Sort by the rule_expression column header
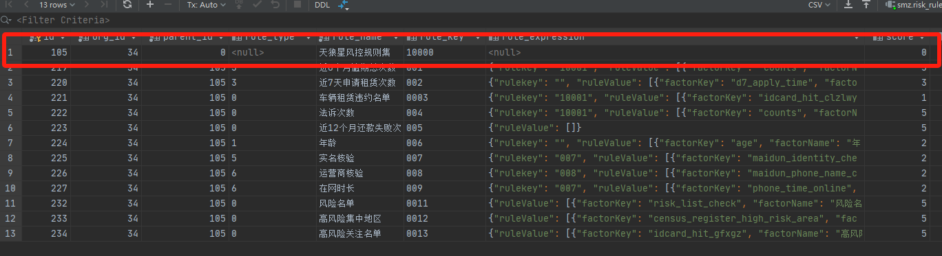Screen dimensions: 942x256 click(675, 38)
